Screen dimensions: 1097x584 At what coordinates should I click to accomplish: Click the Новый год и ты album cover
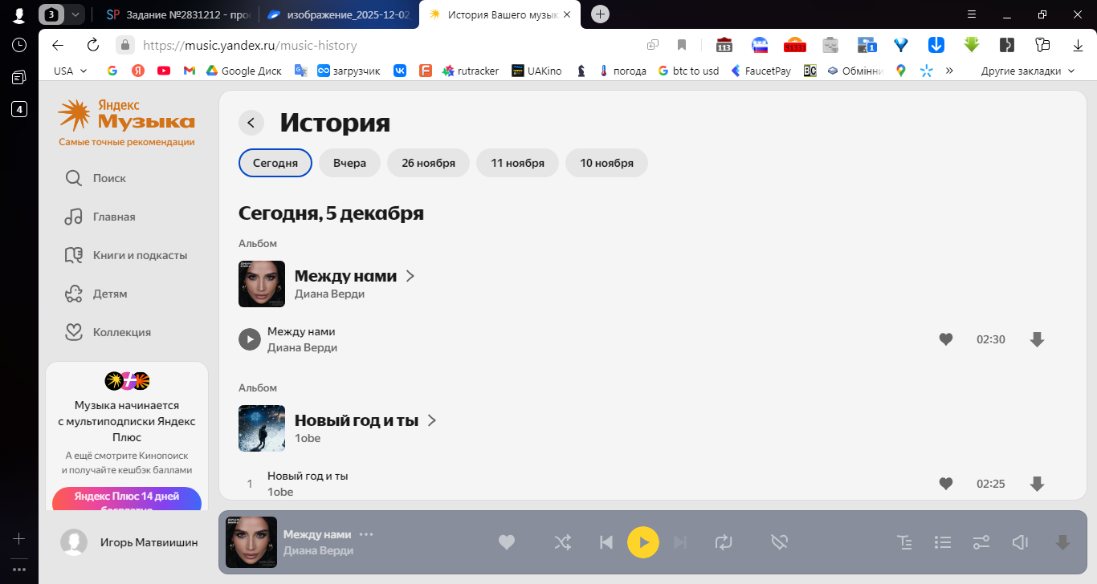[262, 428]
